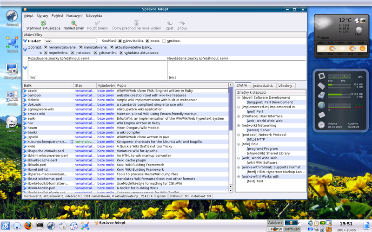Click Kopete network icon in panel

85,226
